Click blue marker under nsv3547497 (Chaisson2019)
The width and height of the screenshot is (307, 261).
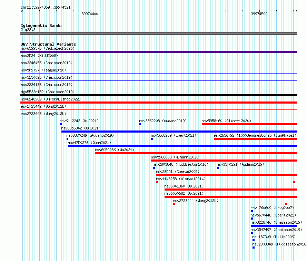click(x=252, y=233)
